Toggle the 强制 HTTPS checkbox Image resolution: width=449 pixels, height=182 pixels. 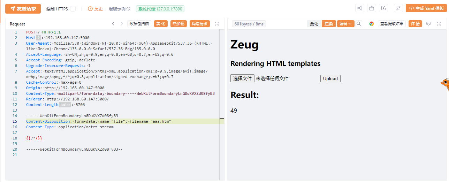pyautogui.click(x=73, y=9)
